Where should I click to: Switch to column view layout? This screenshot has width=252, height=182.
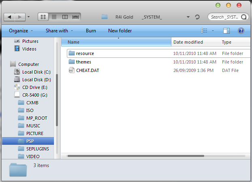pos(65,17)
